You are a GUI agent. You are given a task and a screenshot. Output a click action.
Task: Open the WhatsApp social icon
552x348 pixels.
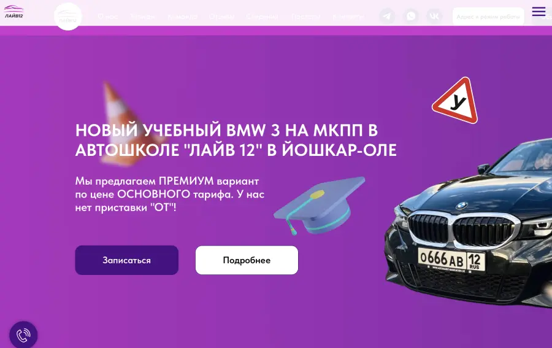(411, 16)
